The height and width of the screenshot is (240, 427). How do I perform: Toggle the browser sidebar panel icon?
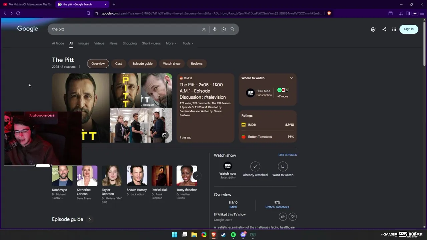[408, 13]
